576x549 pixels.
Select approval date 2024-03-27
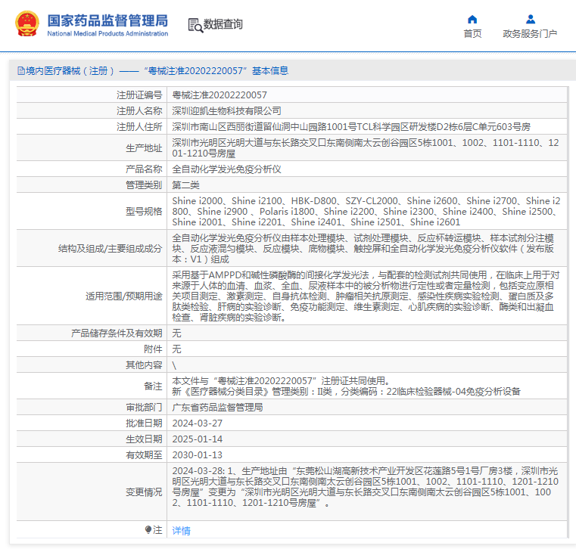[x=198, y=423]
